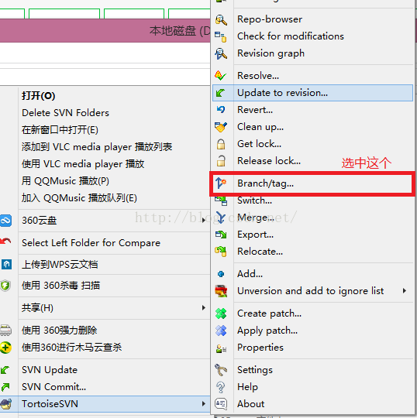Click the Check for modifications icon

[221, 37]
